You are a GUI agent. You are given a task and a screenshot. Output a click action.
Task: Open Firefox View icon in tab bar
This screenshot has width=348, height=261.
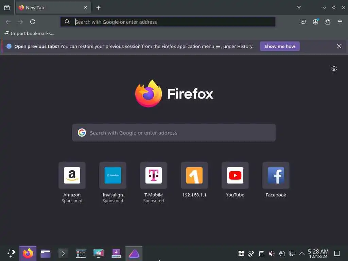pos(7,8)
